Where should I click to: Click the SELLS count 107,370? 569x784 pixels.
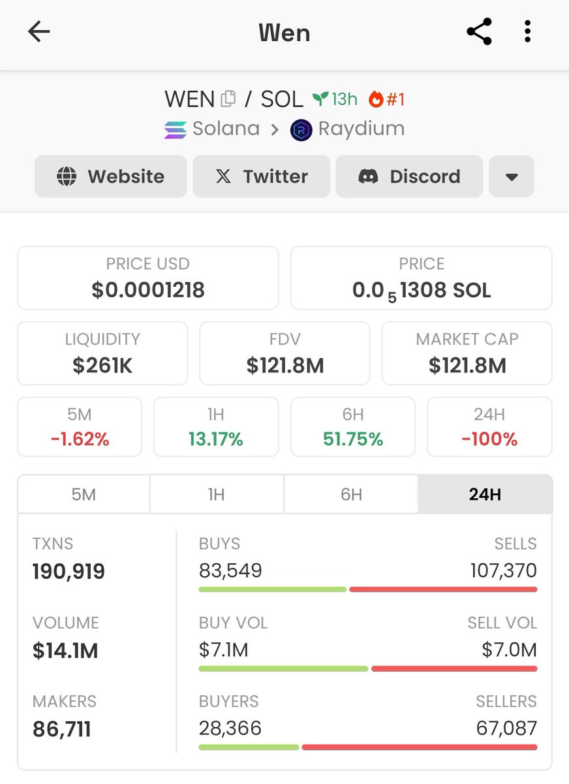point(504,570)
